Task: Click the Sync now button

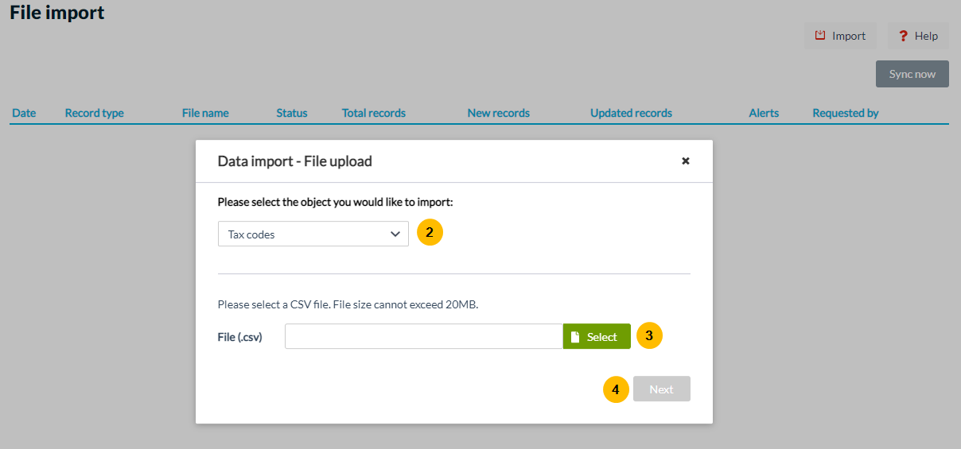Action: pos(912,74)
